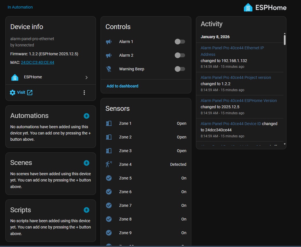The image size is (301, 247).
Task: Add a new scene with plus icon
Action: (x=87, y=163)
